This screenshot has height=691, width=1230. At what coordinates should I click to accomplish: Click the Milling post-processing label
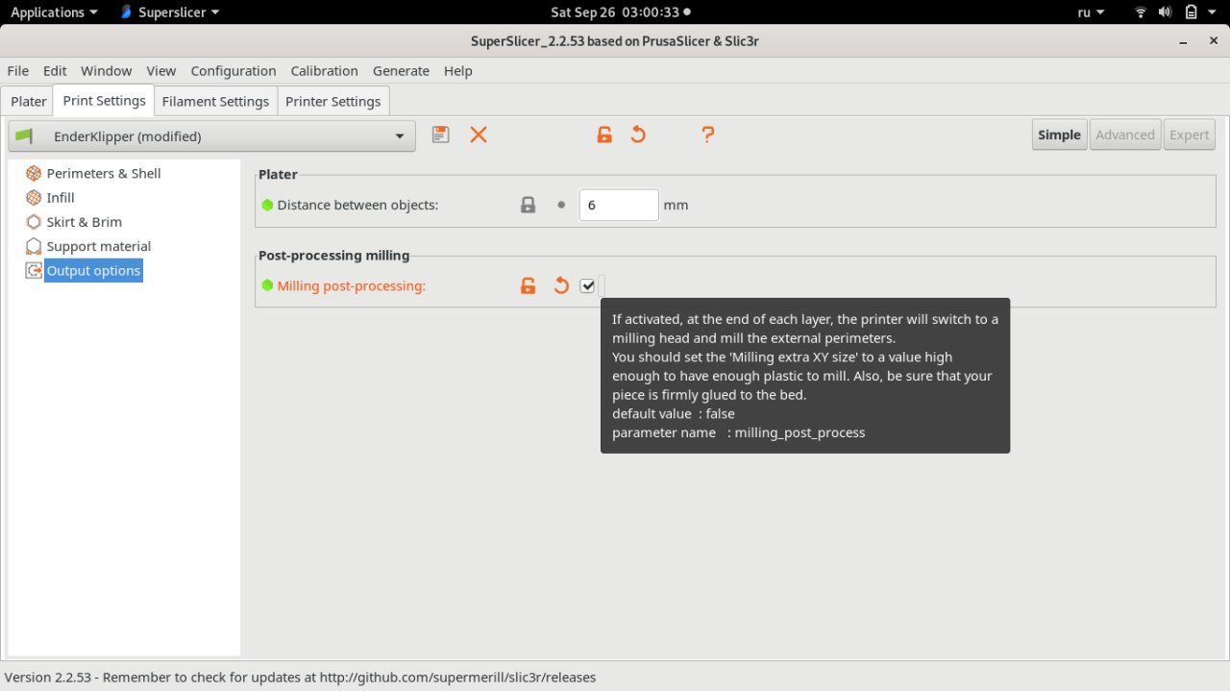(x=352, y=285)
